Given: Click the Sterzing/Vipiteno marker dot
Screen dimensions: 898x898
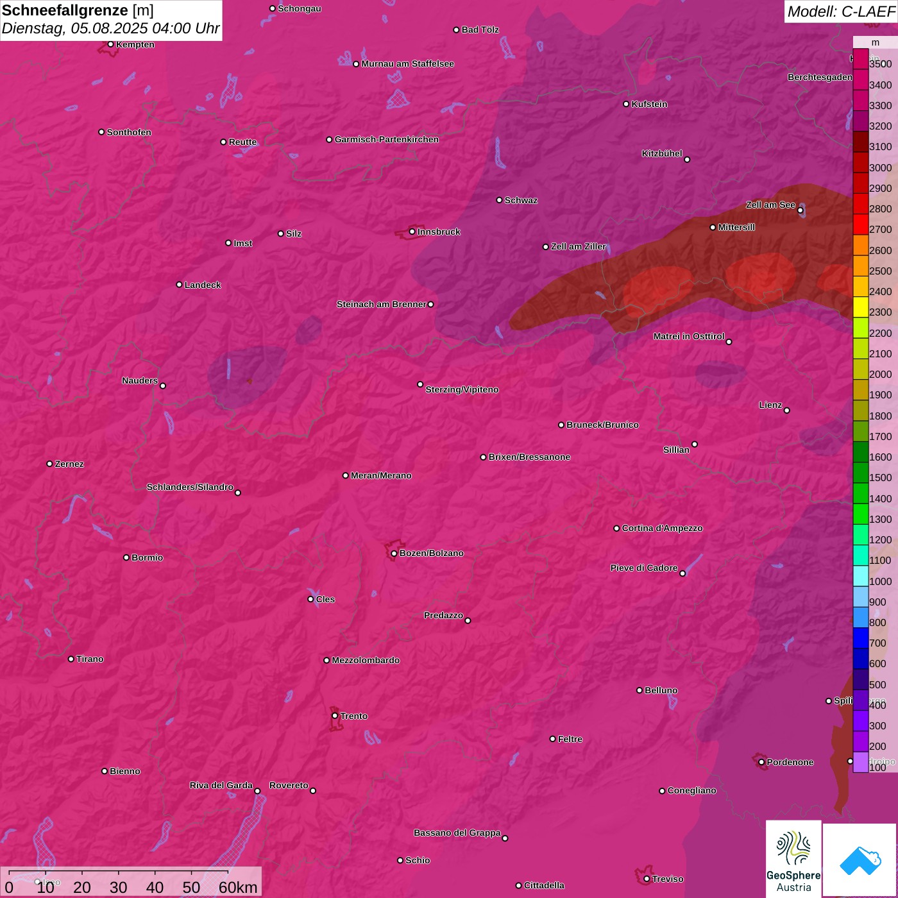Looking at the screenshot, I should coord(420,384).
